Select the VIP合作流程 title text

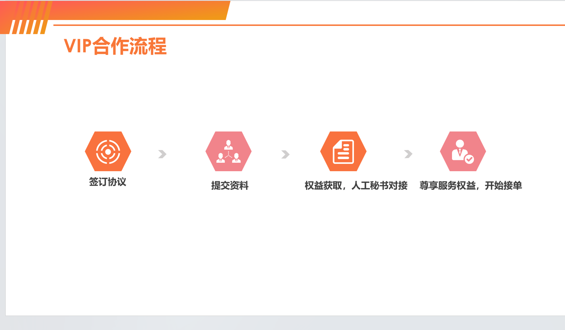tap(115, 46)
